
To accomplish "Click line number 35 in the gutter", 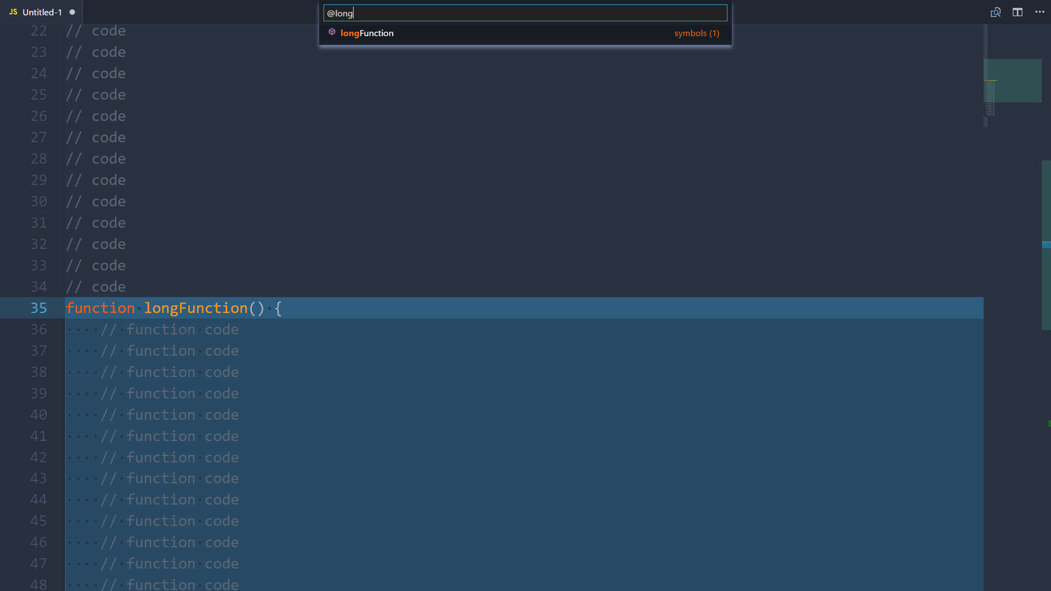I will (39, 308).
